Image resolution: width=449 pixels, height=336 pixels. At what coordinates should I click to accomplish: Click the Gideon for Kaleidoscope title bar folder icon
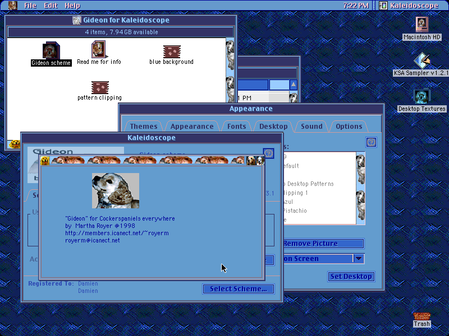tap(76, 20)
